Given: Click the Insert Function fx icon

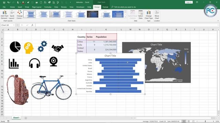Looking at the screenshot, I should coord(32,25).
